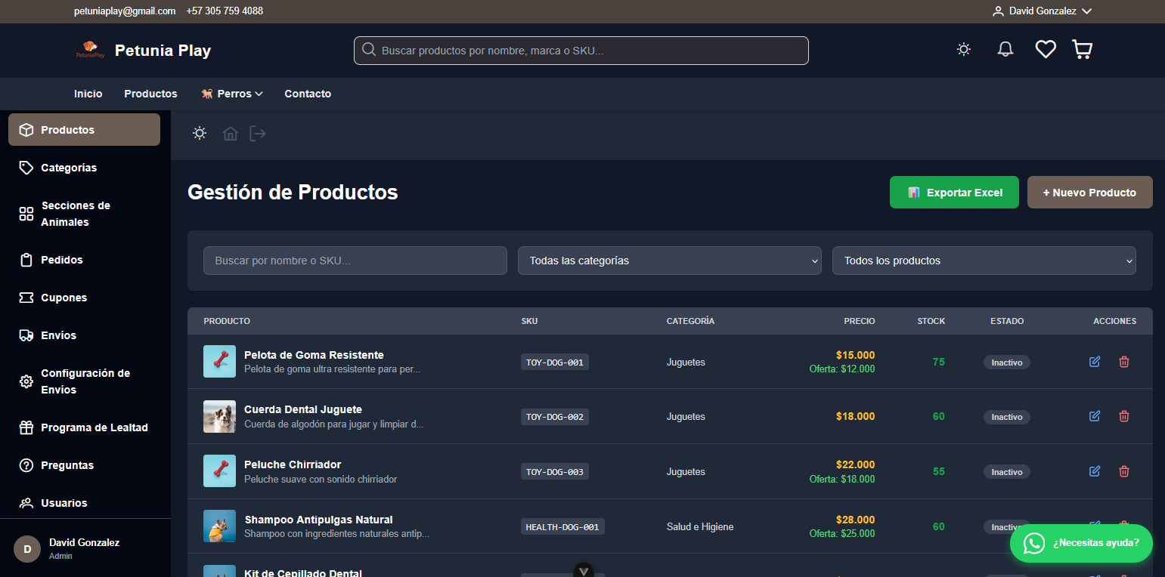Click the Exportar Excel button
The height and width of the screenshot is (577, 1165).
[x=954, y=193]
